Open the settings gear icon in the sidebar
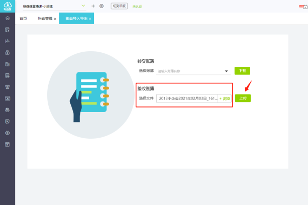 [8, 133]
